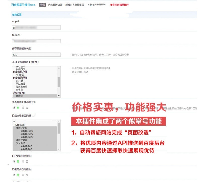Screen dimensions: 205x182
Task: Select 信息监察员 in user group list
Action: [21, 87]
